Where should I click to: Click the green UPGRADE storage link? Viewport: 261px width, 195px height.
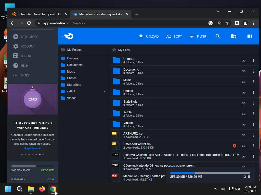[x=47, y=170]
